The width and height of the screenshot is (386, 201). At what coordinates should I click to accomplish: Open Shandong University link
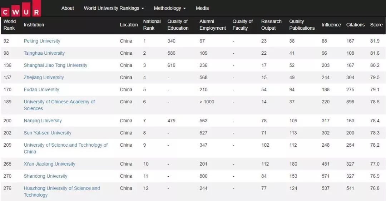point(45,176)
